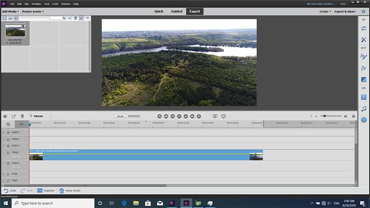This screenshot has height=208, width=370.
Task: Open the Add Media dropdown
Action: point(10,11)
